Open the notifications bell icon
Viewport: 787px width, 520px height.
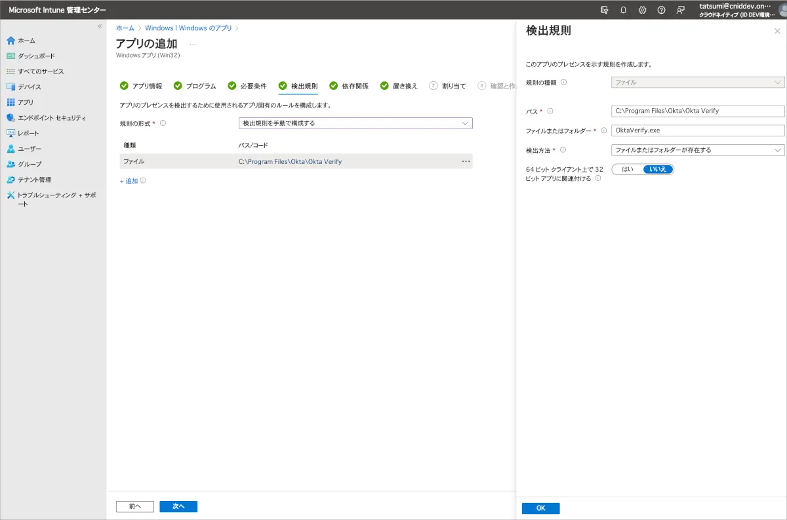pos(623,10)
